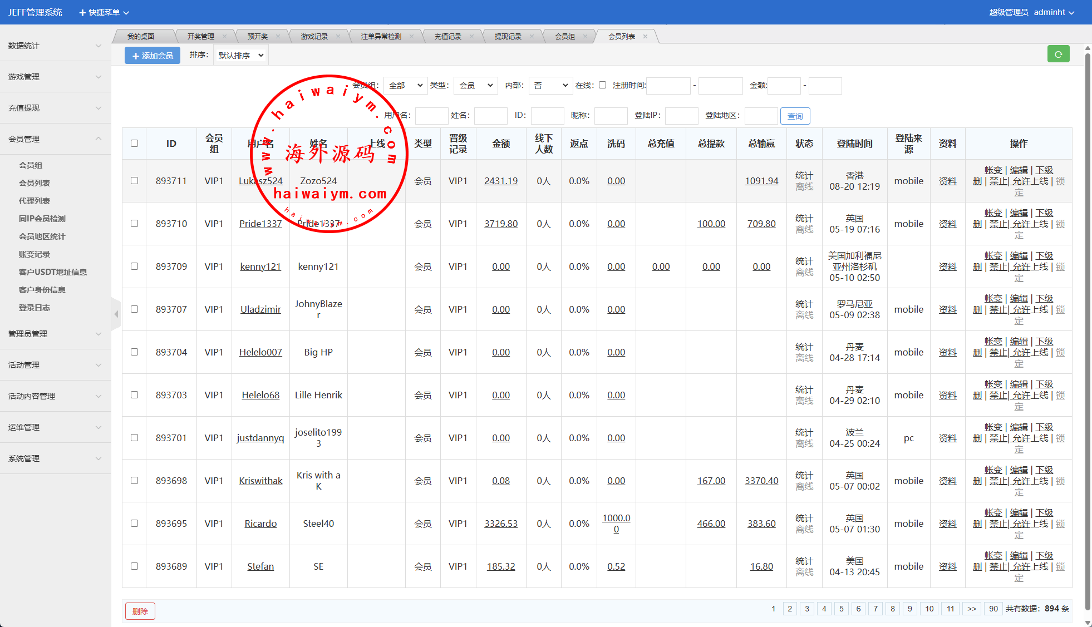The height and width of the screenshot is (627, 1092).
Task: Open the 会员组 全部 filter dropdown
Action: tap(405, 86)
